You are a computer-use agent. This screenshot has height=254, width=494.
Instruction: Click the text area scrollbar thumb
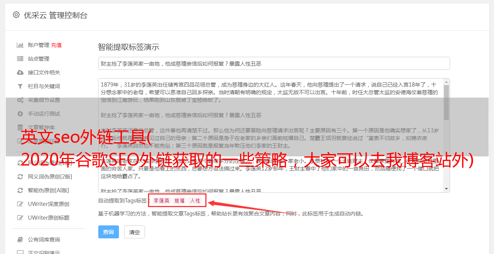tap(446, 102)
